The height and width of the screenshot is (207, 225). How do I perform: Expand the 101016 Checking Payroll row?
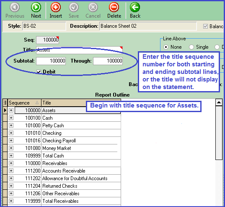click(x=11, y=140)
